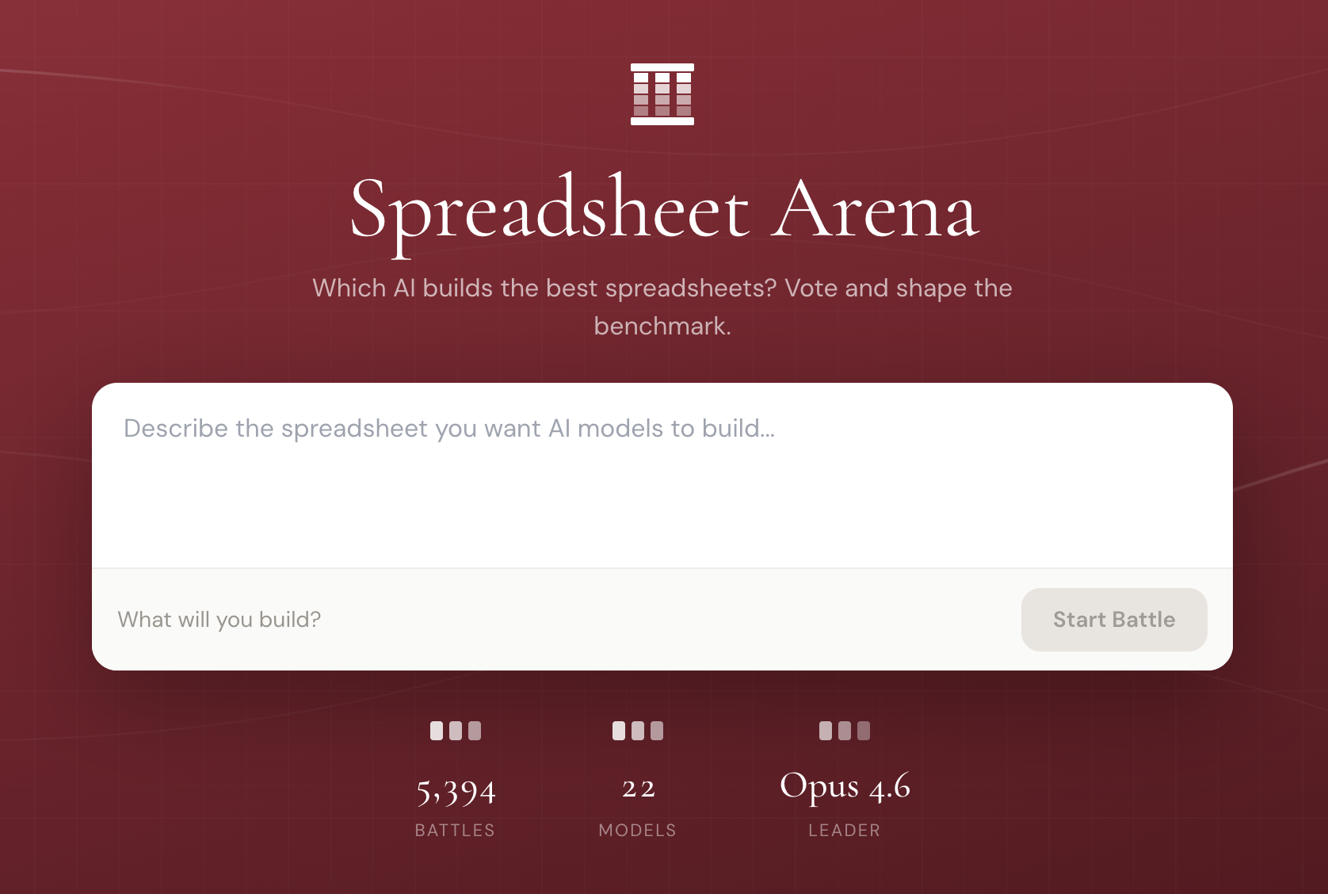Select the 5,394 battles count
Screen dimensions: 1328x894
456,790
